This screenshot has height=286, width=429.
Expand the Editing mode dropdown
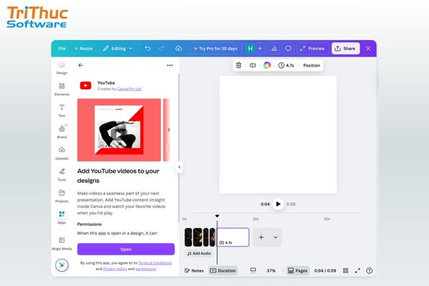(x=118, y=49)
